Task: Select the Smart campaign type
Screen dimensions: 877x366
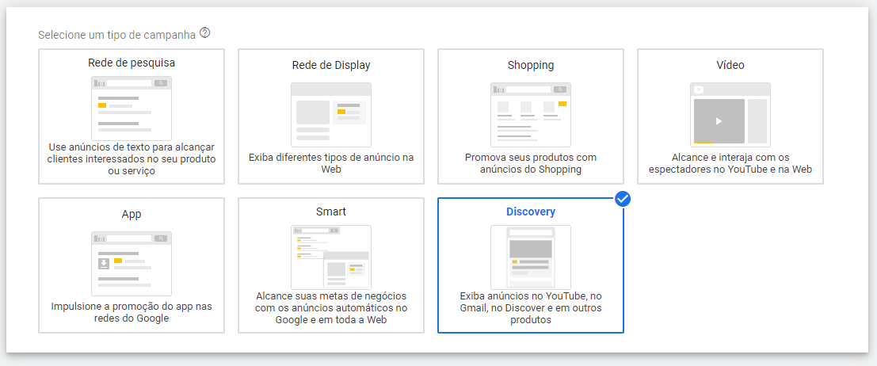Action: click(331, 265)
